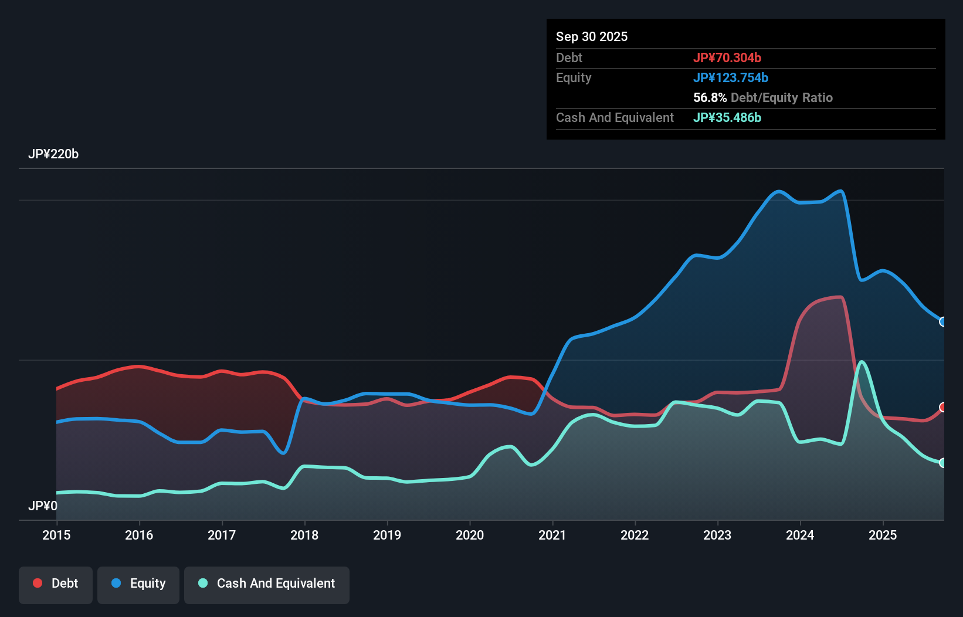The height and width of the screenshot is (617, 963).
Task: Toggle the Cash And Equivalent legend button
Action: (x=267, y=585)
